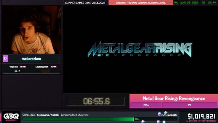218x123 pixels.
Task: Click the Metal Gear Rising Revengeance logo
Action: click(140, 49)
